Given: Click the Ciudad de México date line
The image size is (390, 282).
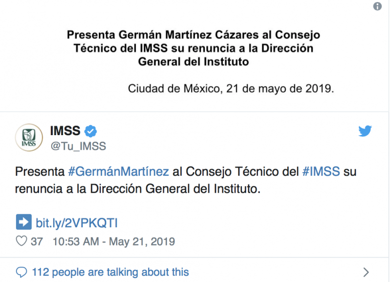Looking at the screenshot, I should click(x=231, y=89).
